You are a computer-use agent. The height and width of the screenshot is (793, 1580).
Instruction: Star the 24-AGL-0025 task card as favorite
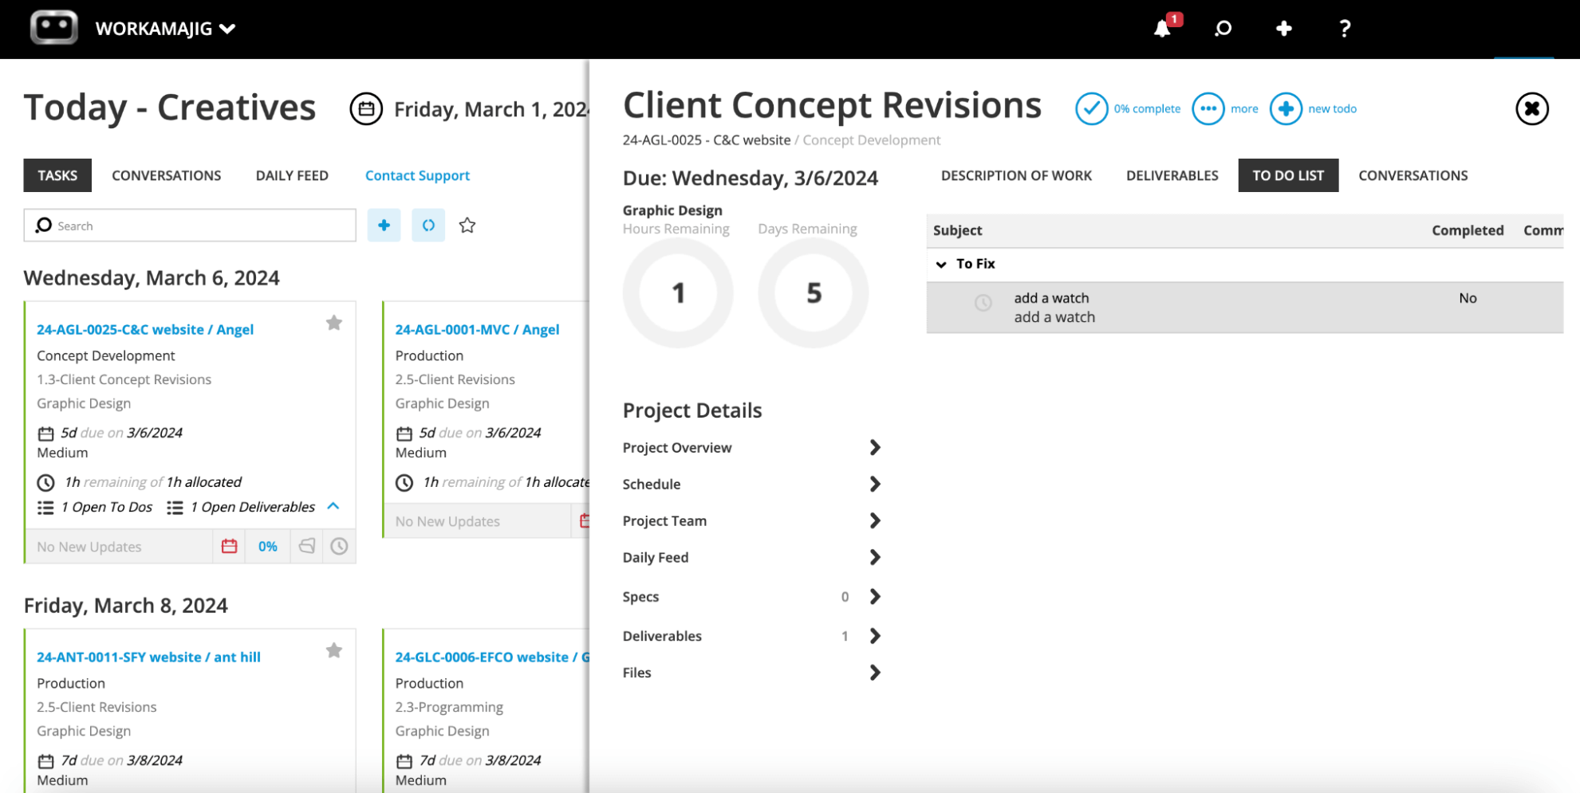click(333, 323)
